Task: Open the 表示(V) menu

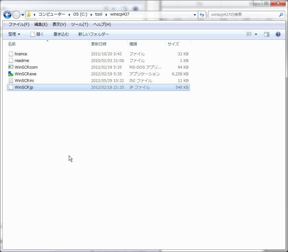Action: 59,24
